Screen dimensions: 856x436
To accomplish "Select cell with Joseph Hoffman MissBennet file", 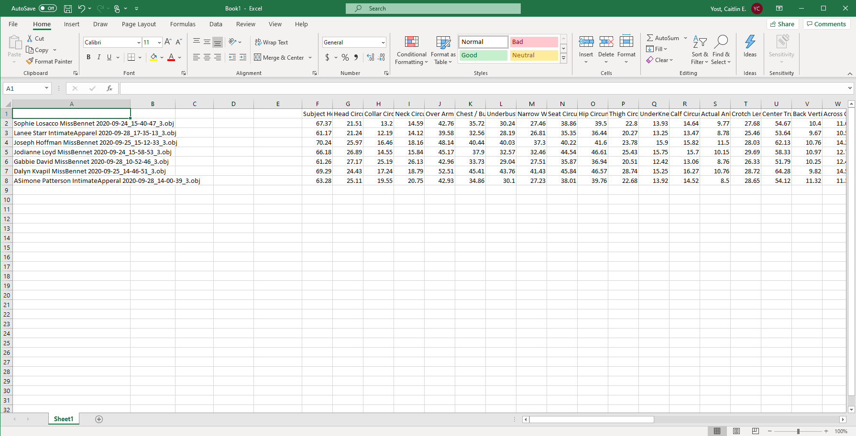I will tap(71, 142).
